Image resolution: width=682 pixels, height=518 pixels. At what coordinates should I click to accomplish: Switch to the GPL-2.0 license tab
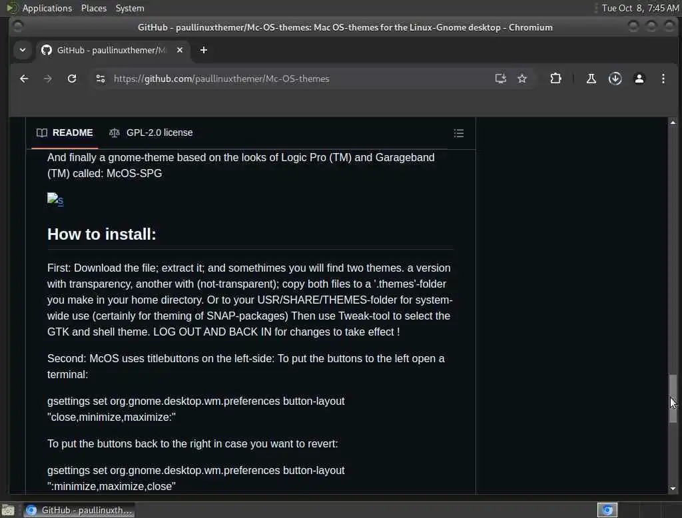click(x=151, y=132)
